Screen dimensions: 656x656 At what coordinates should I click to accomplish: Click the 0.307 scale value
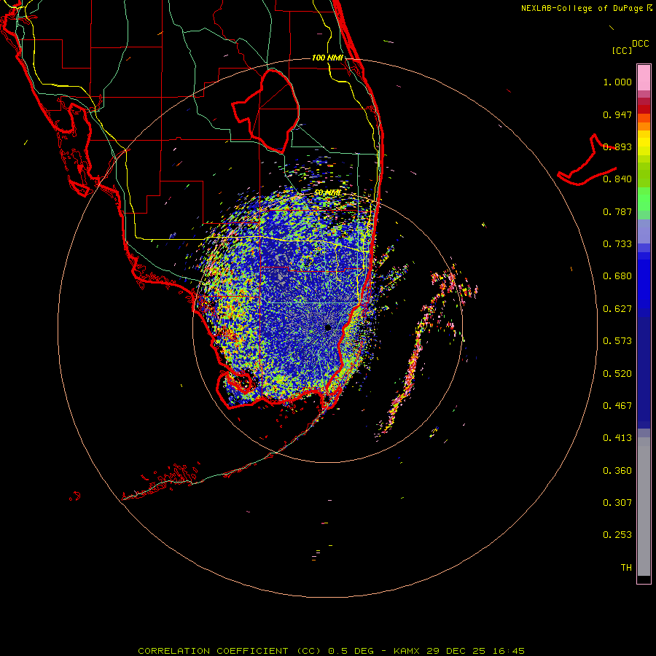tap(617, 503)
